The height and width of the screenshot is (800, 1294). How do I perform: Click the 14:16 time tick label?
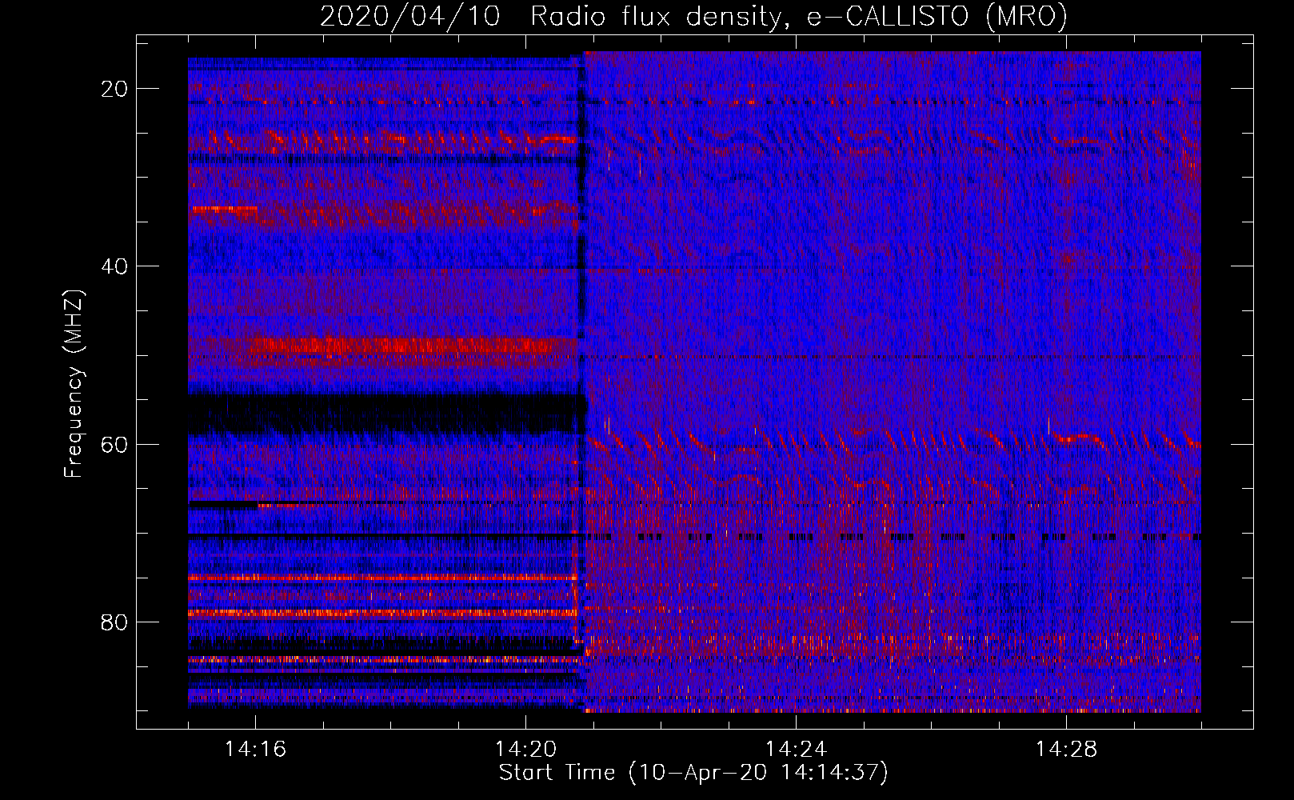click(255, 749)
